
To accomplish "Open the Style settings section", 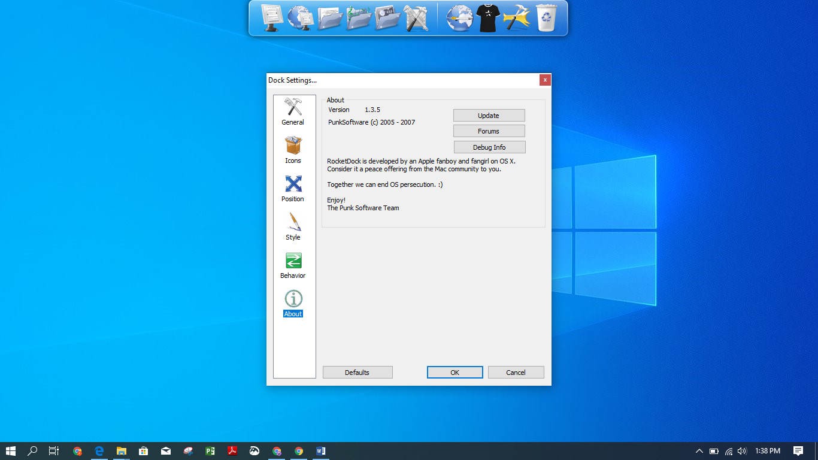I will pyautogui.click(x=293, y=226).
